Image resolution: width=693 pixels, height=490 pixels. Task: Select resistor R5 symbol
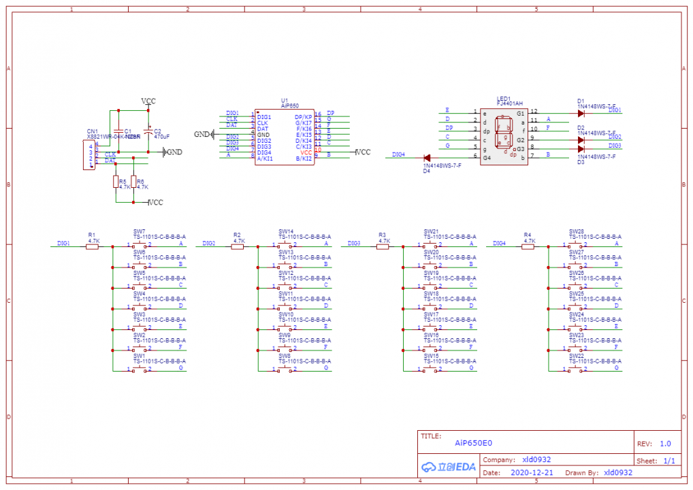pyautogui.click(x=116, y=182)
